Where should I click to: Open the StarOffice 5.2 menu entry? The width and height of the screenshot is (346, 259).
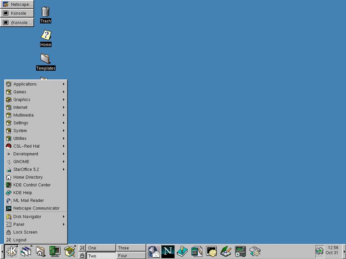point(36,169)
